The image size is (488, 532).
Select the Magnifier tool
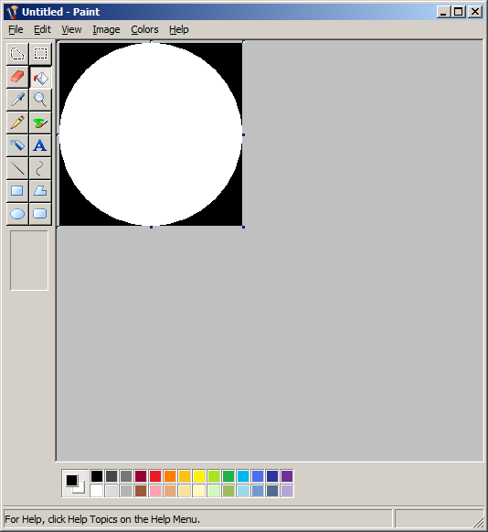(x=40, y=100)
